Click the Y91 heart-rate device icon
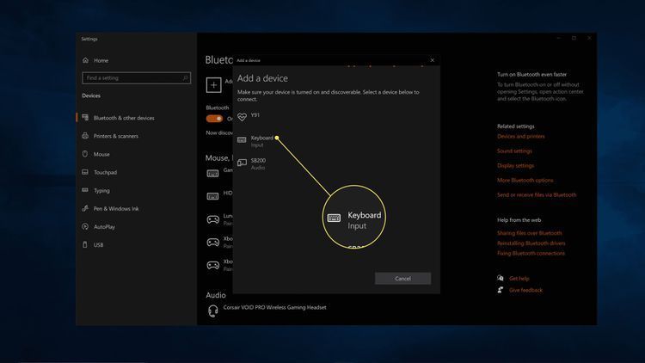Viewport: 645px width, 363px height. [x=243, y=116]
